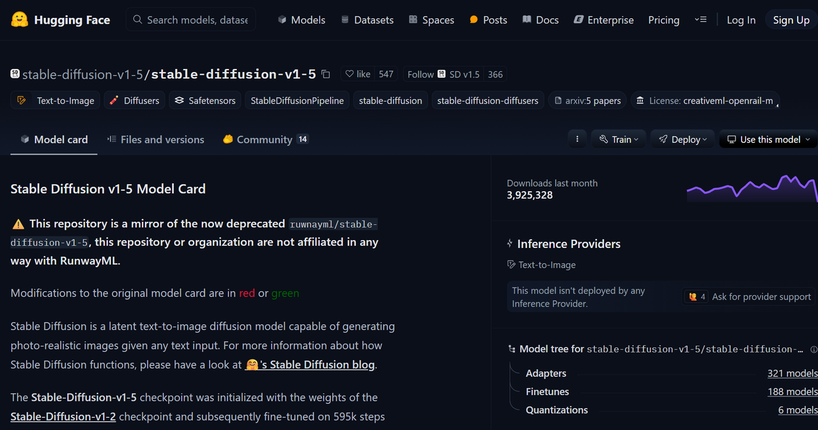Follow the SD v1.5 organization

tap(443, 74)
